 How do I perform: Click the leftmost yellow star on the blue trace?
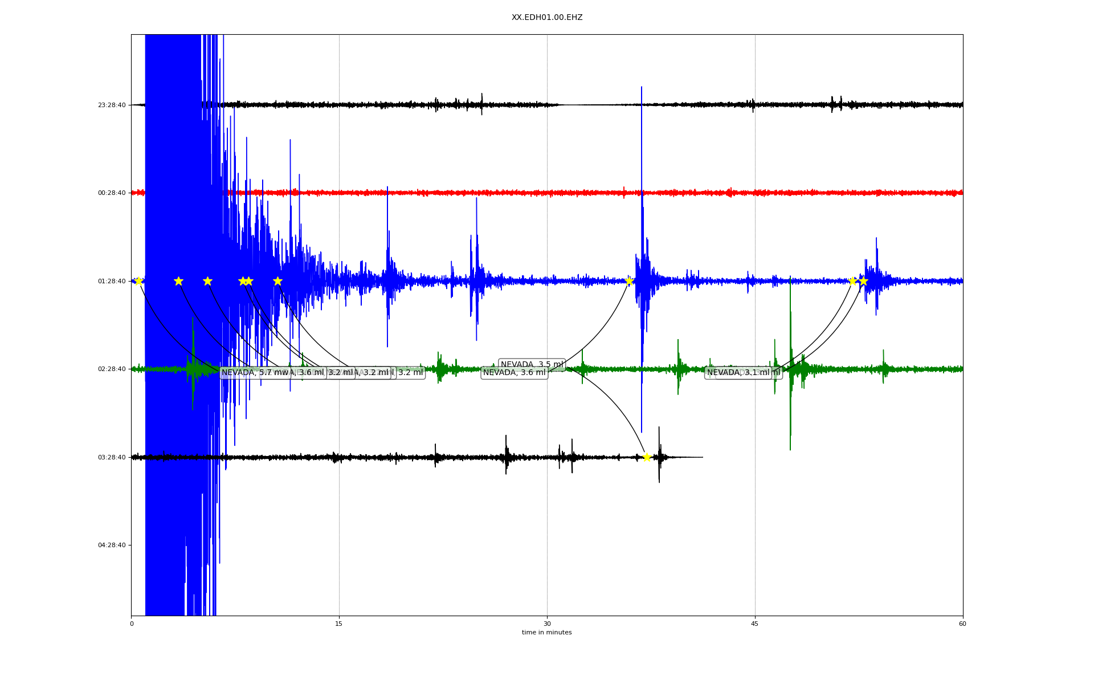138,281
